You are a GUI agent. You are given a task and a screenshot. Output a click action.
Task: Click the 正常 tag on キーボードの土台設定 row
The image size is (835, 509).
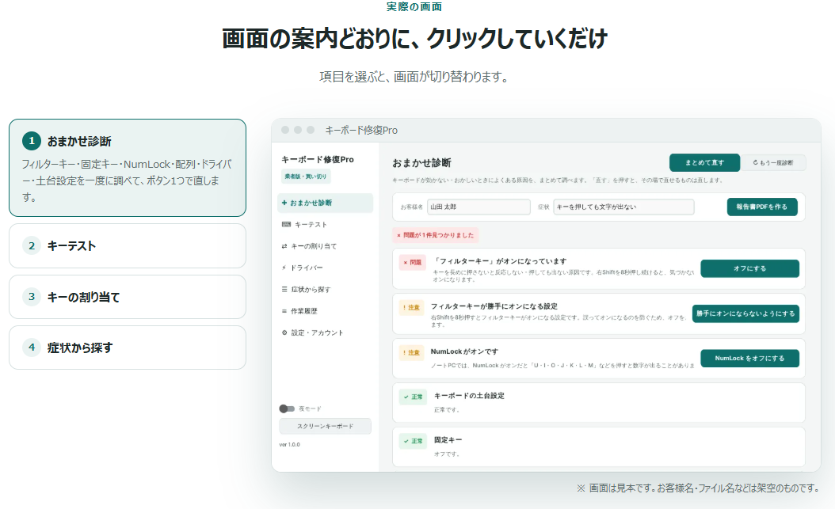(414, 397)
